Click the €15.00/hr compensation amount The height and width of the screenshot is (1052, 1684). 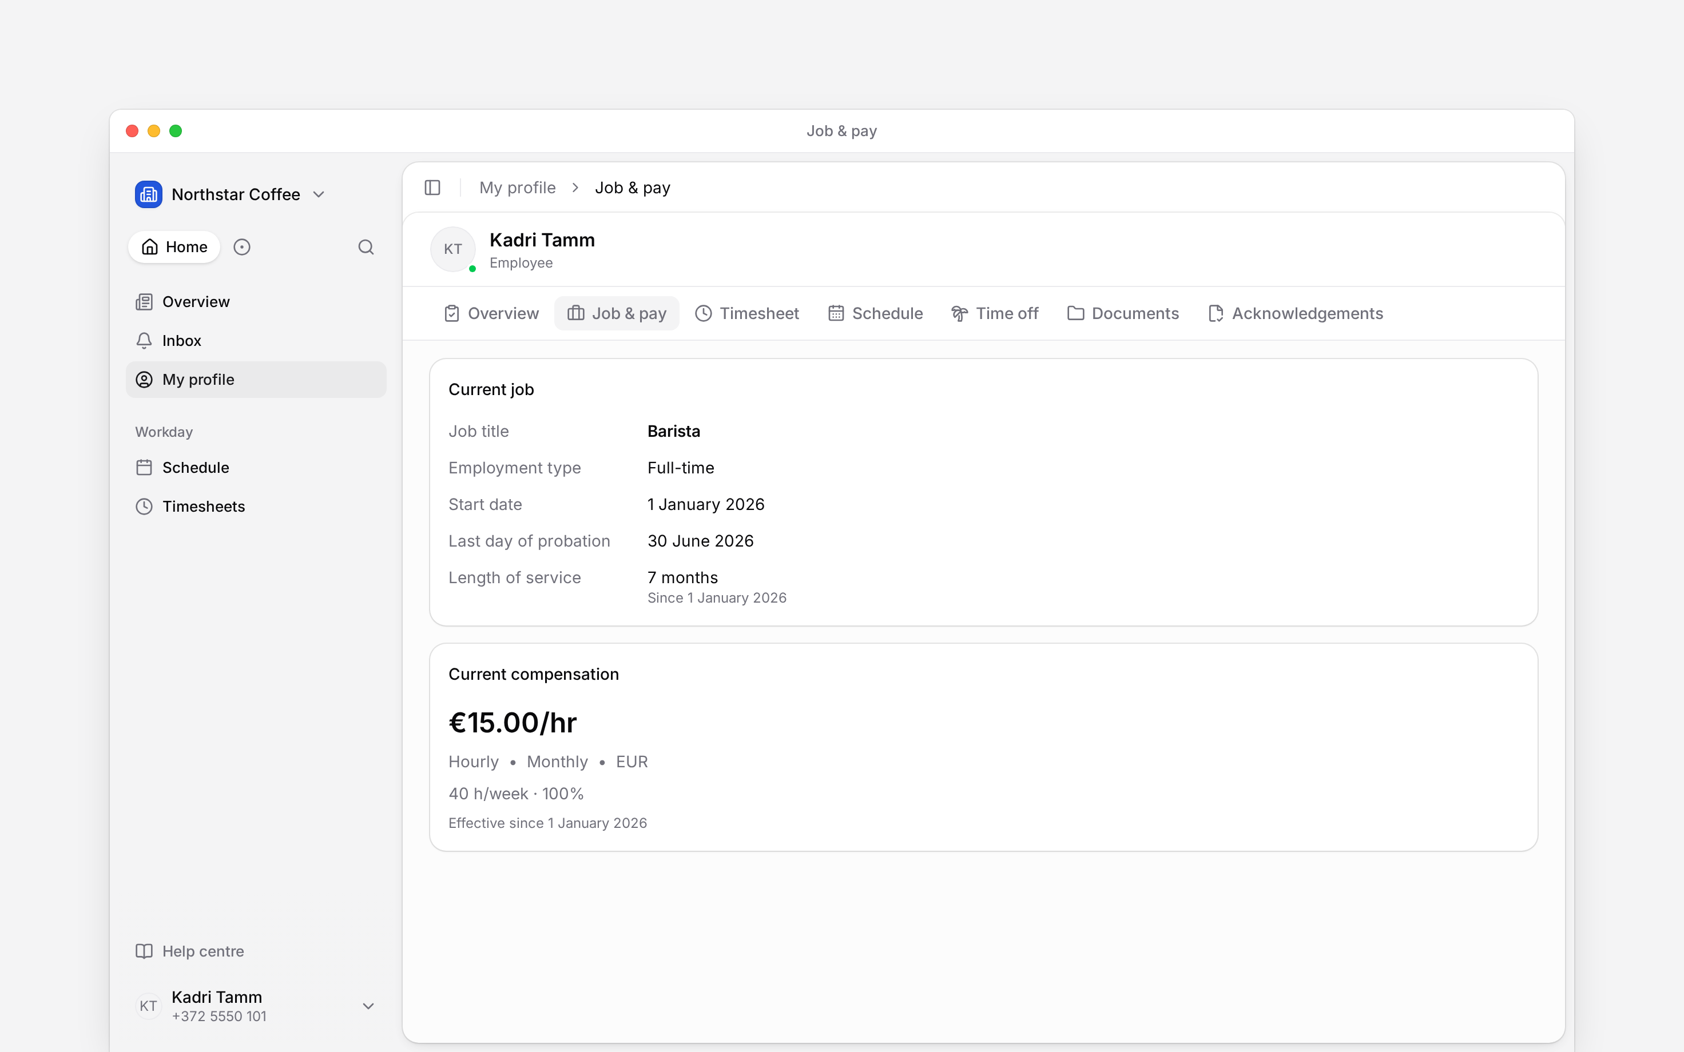point(513,723)
